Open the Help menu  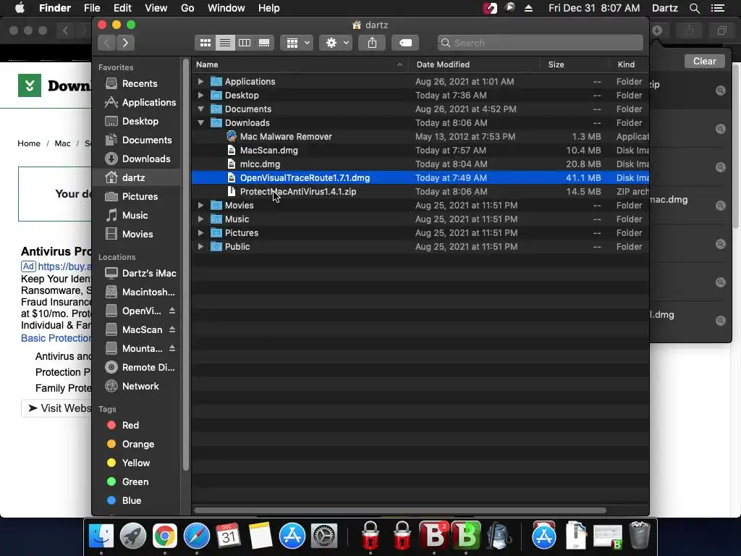269,8
